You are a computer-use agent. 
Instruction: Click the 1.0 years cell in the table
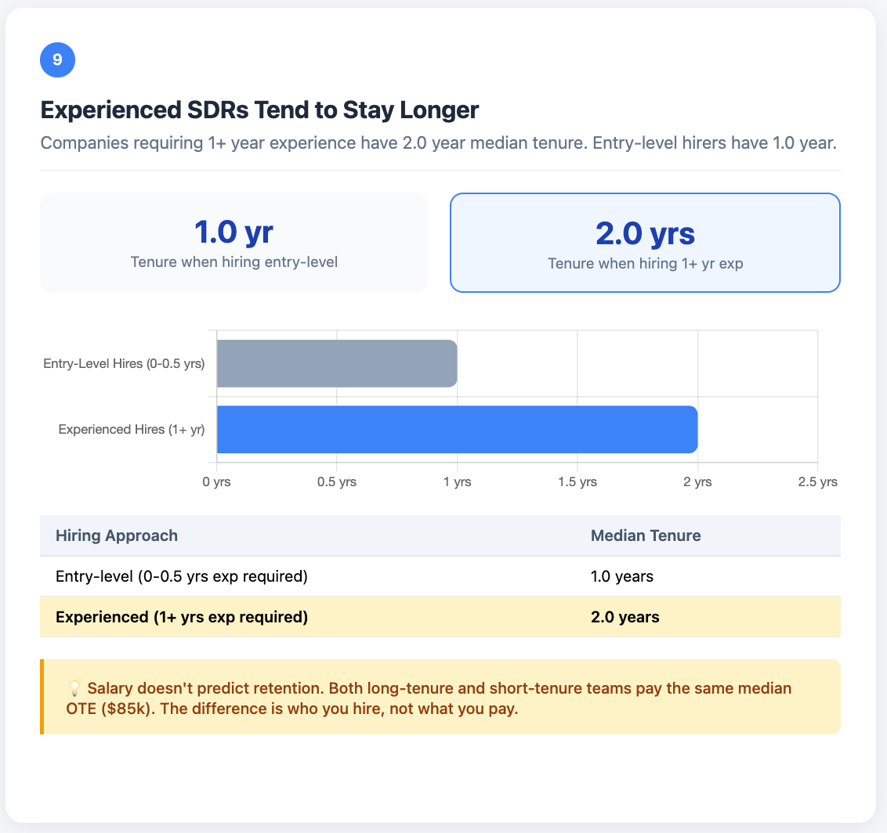tap(621, 576)
